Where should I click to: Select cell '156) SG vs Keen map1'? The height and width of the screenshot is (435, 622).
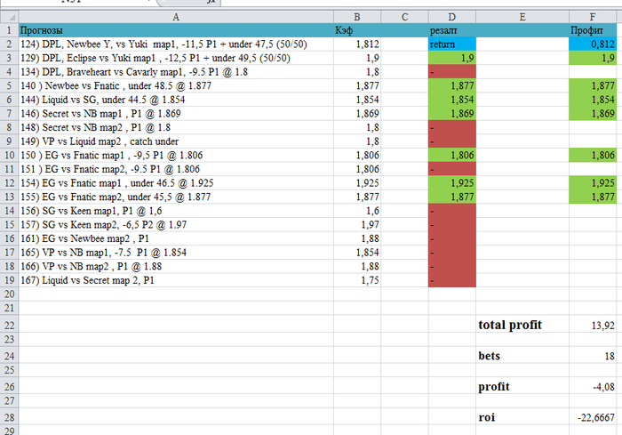(x=176, y=211)
